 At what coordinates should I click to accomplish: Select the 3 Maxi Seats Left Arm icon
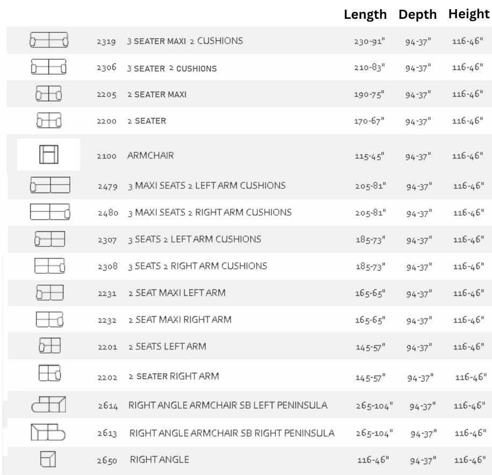pos(50,185)
